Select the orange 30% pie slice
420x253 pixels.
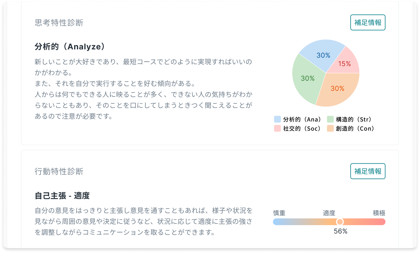pyautogui.click(x=338, y=88)
